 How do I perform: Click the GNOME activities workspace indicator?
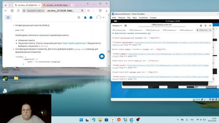pos(116,21)
